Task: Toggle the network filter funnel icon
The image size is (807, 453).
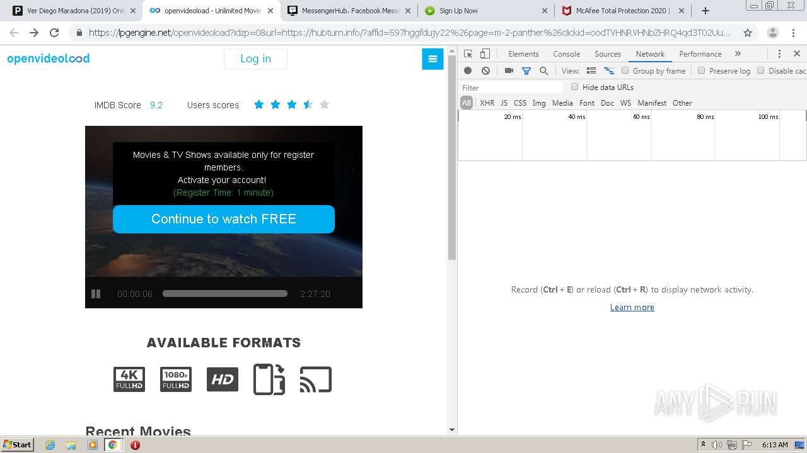Action: 526,71
